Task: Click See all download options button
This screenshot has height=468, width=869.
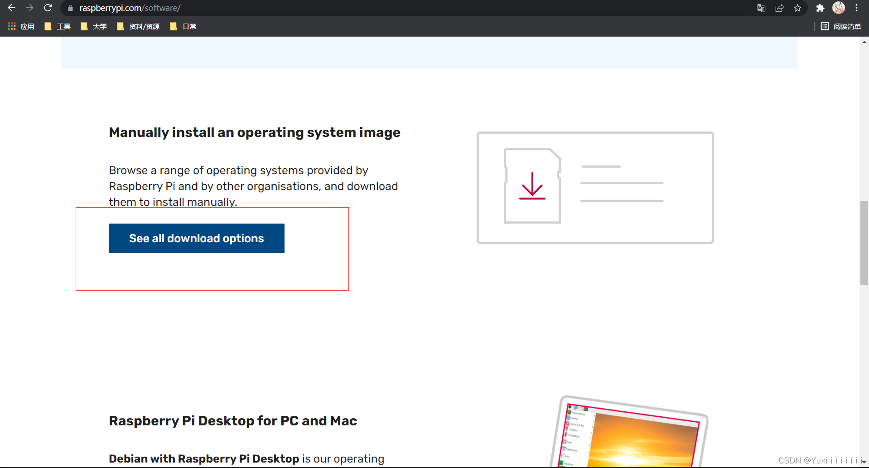Action: [197, 238]
